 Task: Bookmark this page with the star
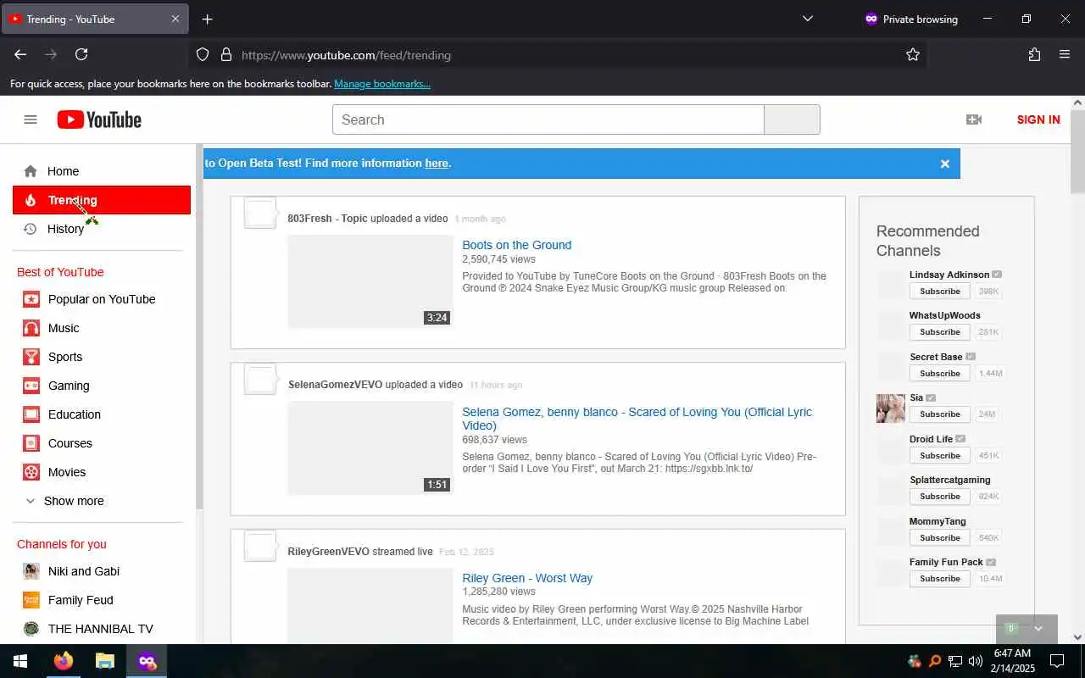[x=913, y=54]
